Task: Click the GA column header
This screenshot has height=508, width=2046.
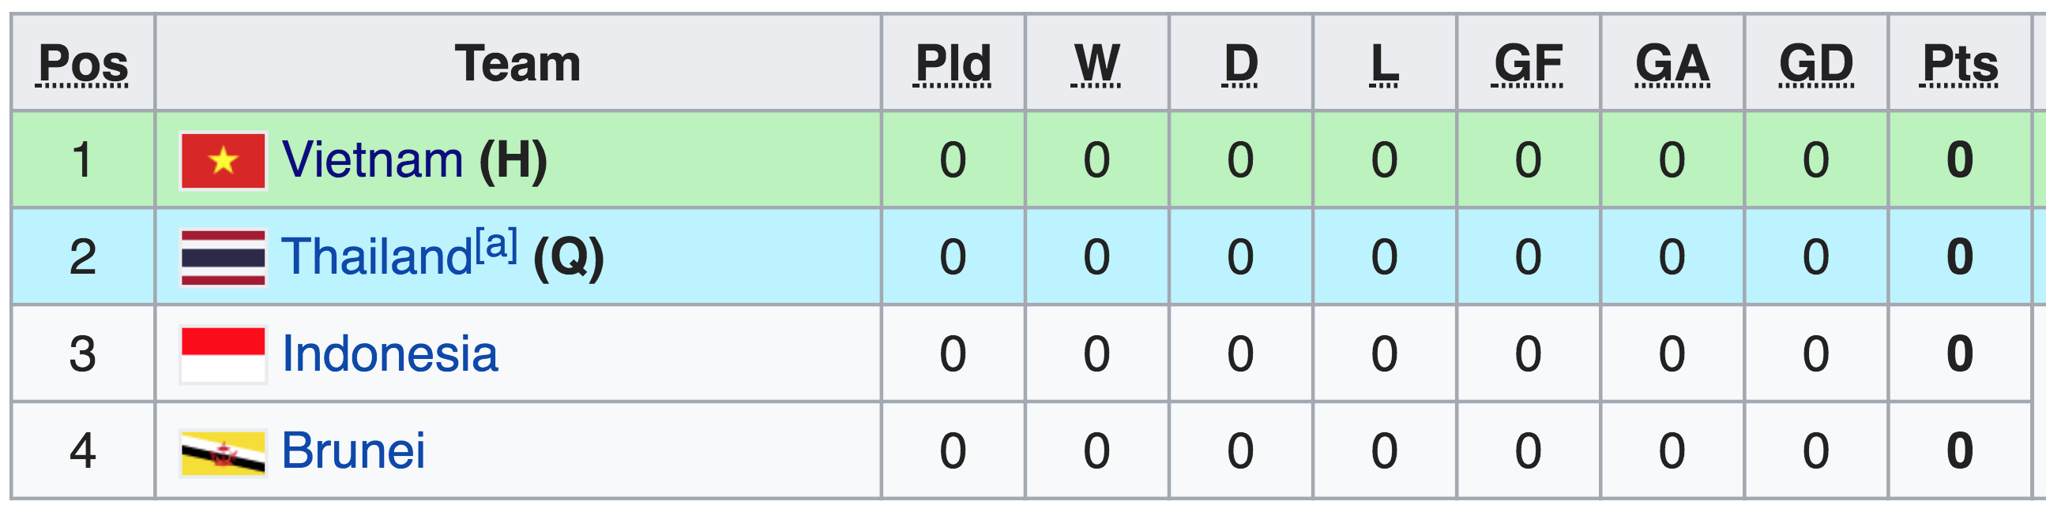Action: pos(1672,63)
